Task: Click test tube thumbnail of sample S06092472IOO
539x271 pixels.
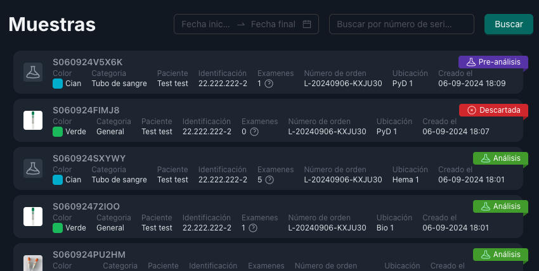Action: pos(33,217)
